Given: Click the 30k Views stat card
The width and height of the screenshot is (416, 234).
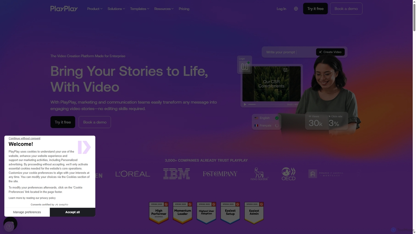Looking at the screenshot, I should pyautogui.click(x=316, y=121).
